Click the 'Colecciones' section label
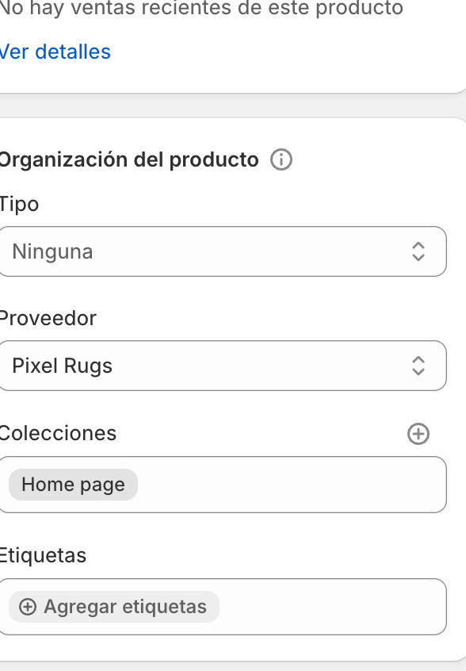 (58, 433)
